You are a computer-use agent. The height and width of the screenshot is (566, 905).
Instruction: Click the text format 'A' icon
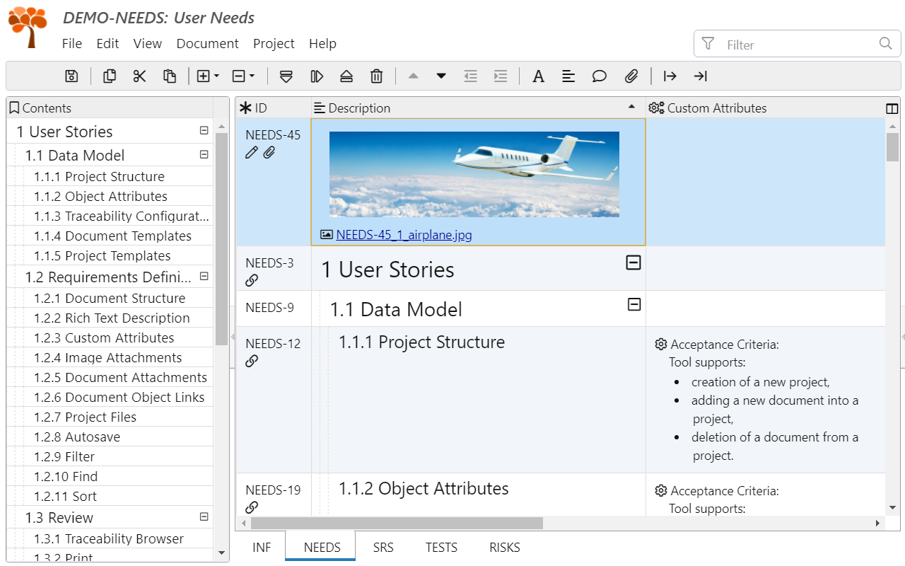[538, 76]
